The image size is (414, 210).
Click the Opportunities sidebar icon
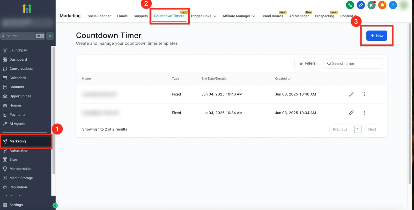point(5,96)
